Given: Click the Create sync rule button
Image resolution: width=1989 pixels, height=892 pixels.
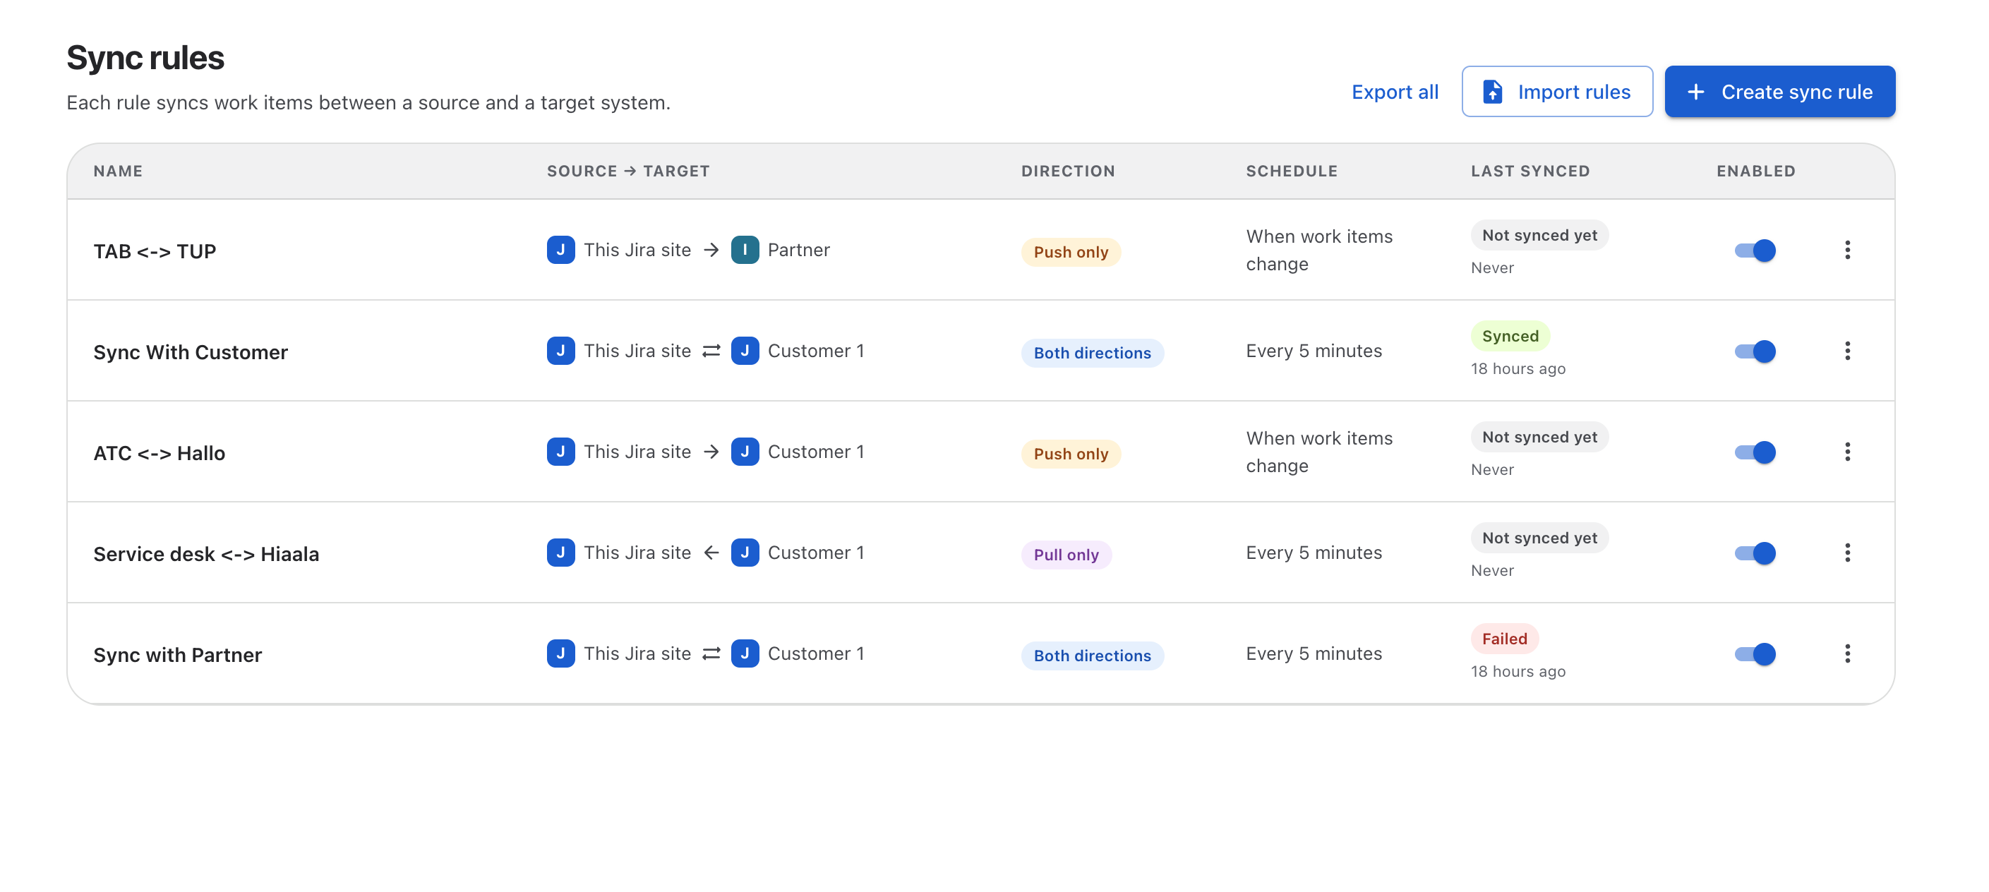Looking at the screenshot, I should coord(1779,92).
